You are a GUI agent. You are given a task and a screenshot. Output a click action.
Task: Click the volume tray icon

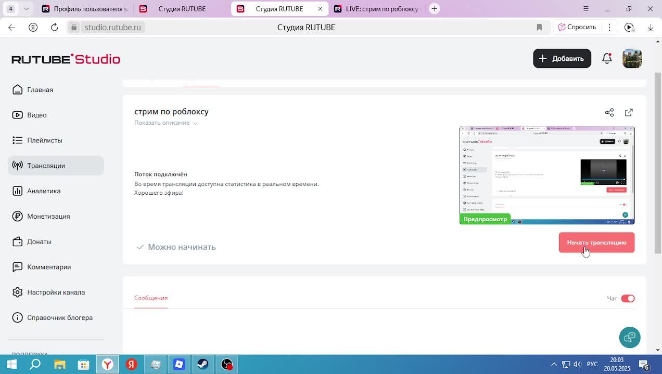[x=577, y=365]
